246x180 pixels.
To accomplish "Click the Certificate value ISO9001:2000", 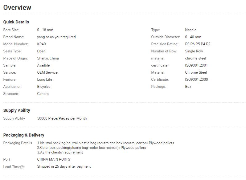I will coord(196,80).
